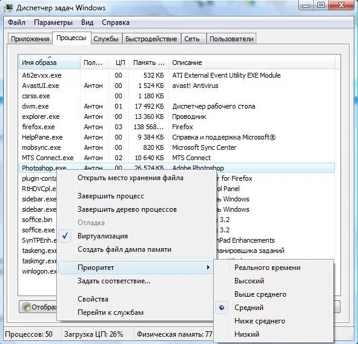
Task: Choose Высокий priority
Action: pyautogui.click(x=249, y=281)
